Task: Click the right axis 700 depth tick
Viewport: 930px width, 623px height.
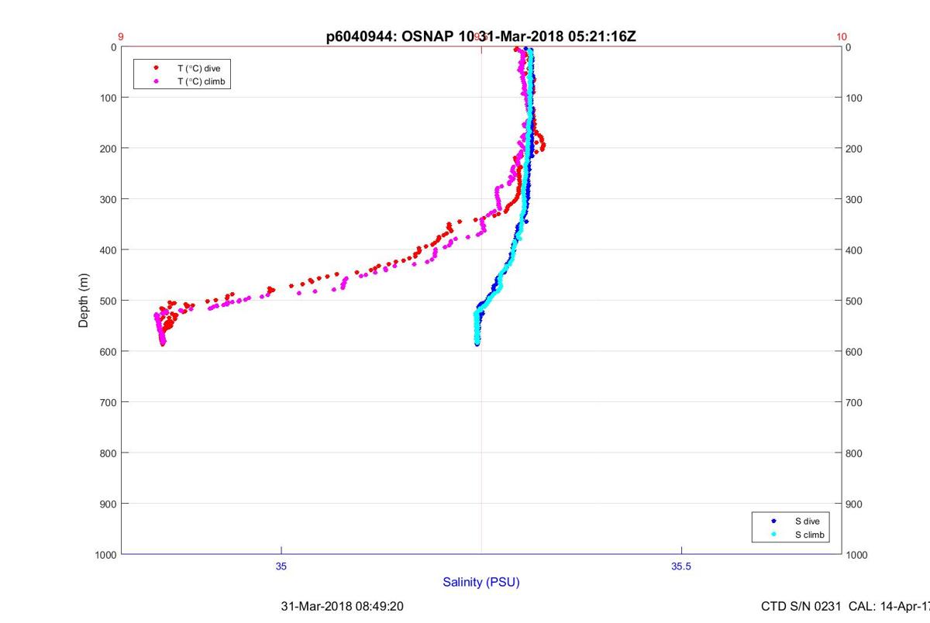Action: point(856,402)
